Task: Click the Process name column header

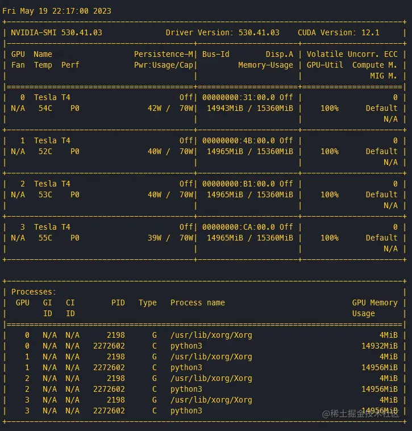Action: pos(198,302)
